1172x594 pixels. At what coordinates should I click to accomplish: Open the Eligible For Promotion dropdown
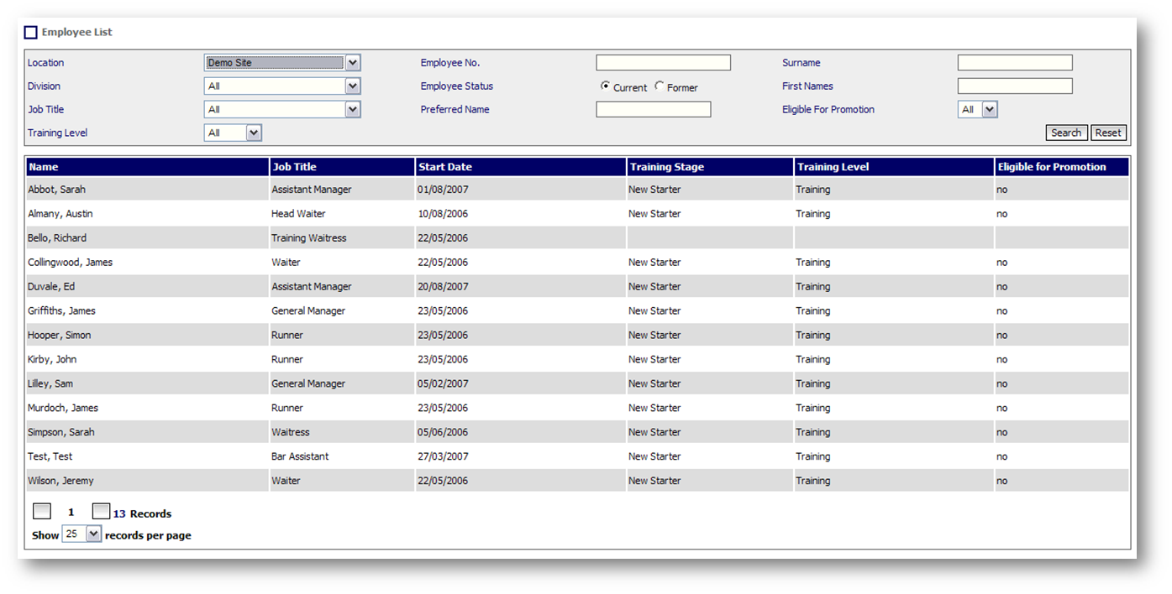point(989,110)
